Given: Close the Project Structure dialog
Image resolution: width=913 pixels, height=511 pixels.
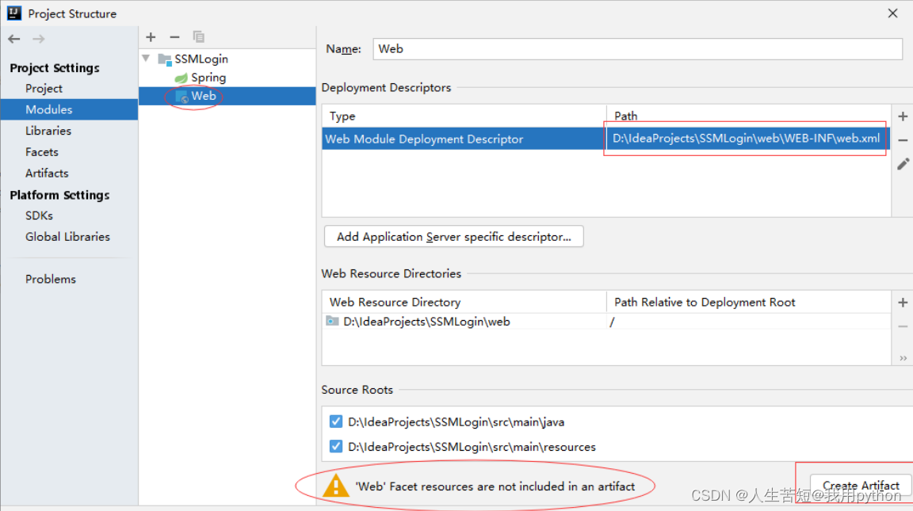Looking at the screenshot, I should 892,13.
